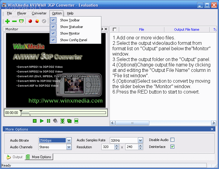Image resolution: width=219 pixels, height=169 pixels.
Task: Click the gray stop convert icon
Action: pyautogui.click(x=44, y=21)
